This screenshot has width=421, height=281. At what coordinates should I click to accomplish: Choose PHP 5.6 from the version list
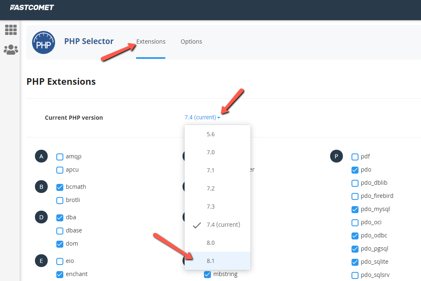coord(210,134)
